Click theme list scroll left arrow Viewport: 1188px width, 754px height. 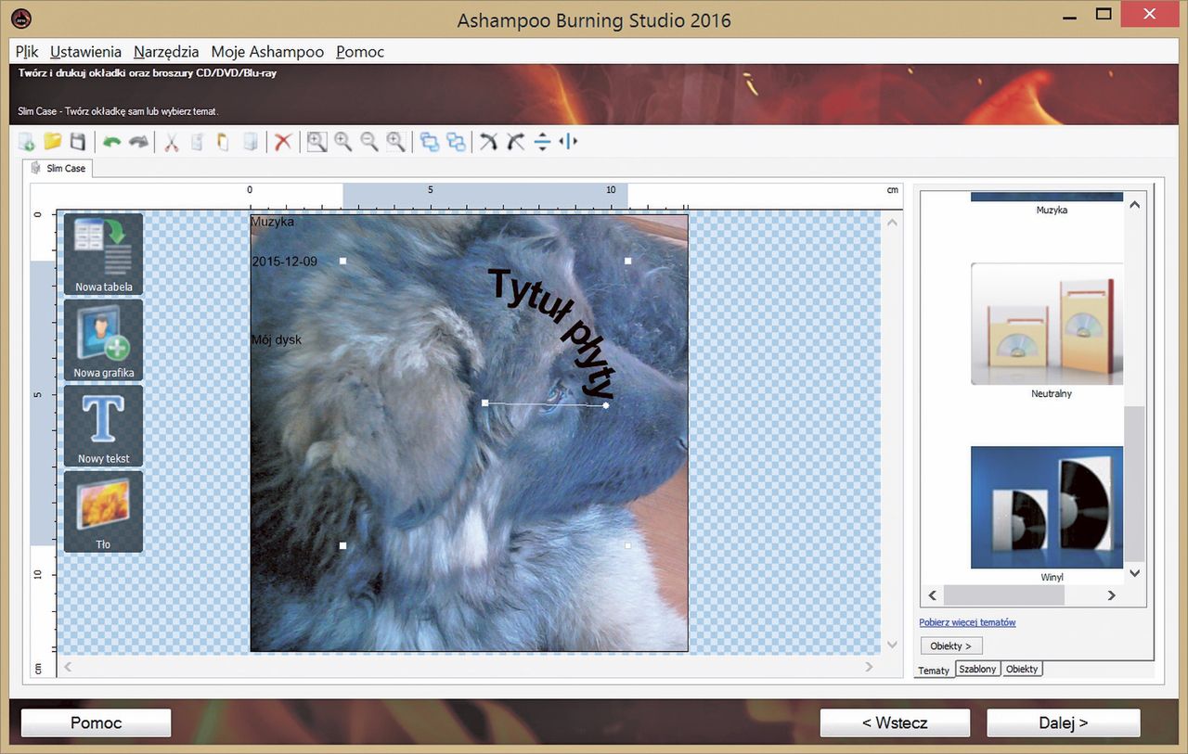point(933,595)
